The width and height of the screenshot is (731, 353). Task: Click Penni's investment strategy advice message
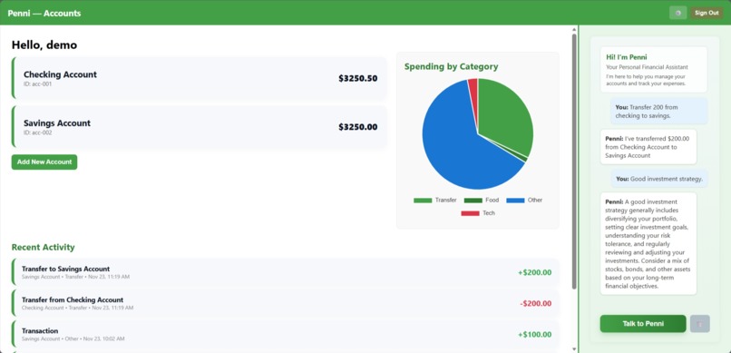click(x=648, y=244)
